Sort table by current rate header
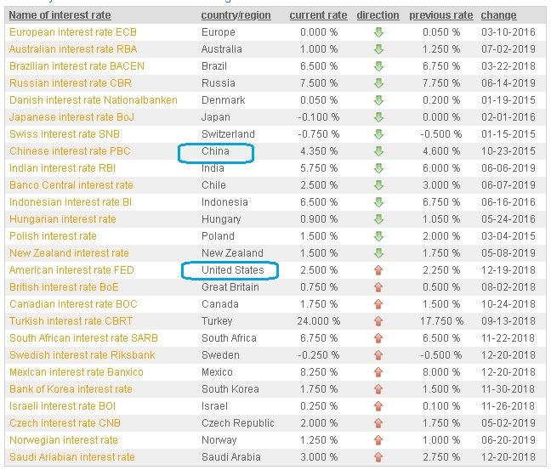Screen dimensions: 551x470 316,15
